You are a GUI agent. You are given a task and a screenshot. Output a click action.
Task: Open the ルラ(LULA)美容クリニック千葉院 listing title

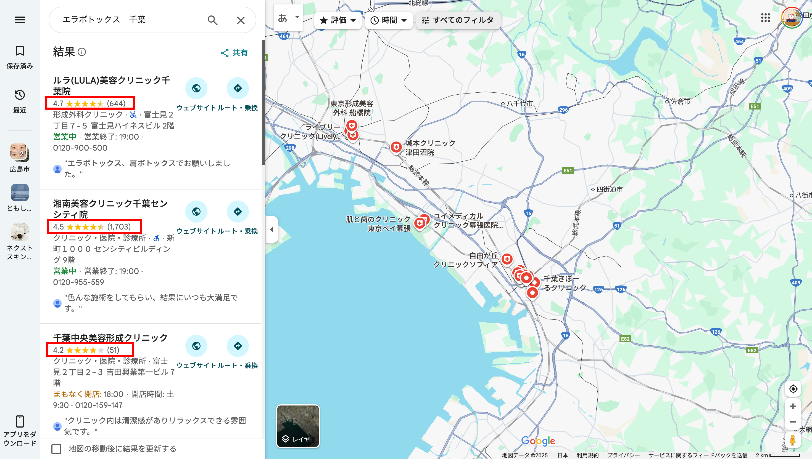(x=111, y=86)
